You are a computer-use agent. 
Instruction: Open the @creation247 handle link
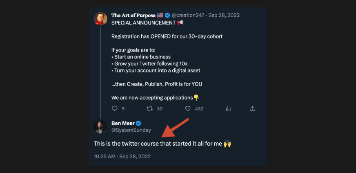tap(187, 16)
